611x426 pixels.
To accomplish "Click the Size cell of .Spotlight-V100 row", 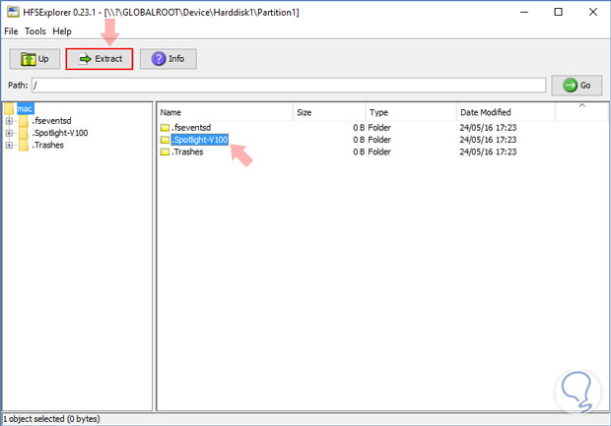I will [359, 140].
